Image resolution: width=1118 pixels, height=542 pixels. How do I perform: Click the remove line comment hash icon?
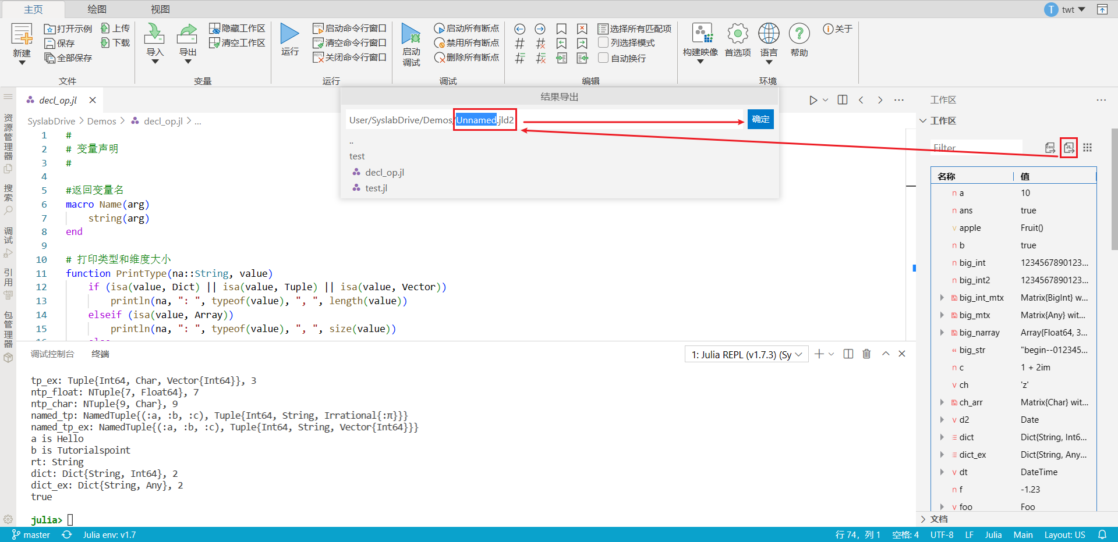[541, 44]
